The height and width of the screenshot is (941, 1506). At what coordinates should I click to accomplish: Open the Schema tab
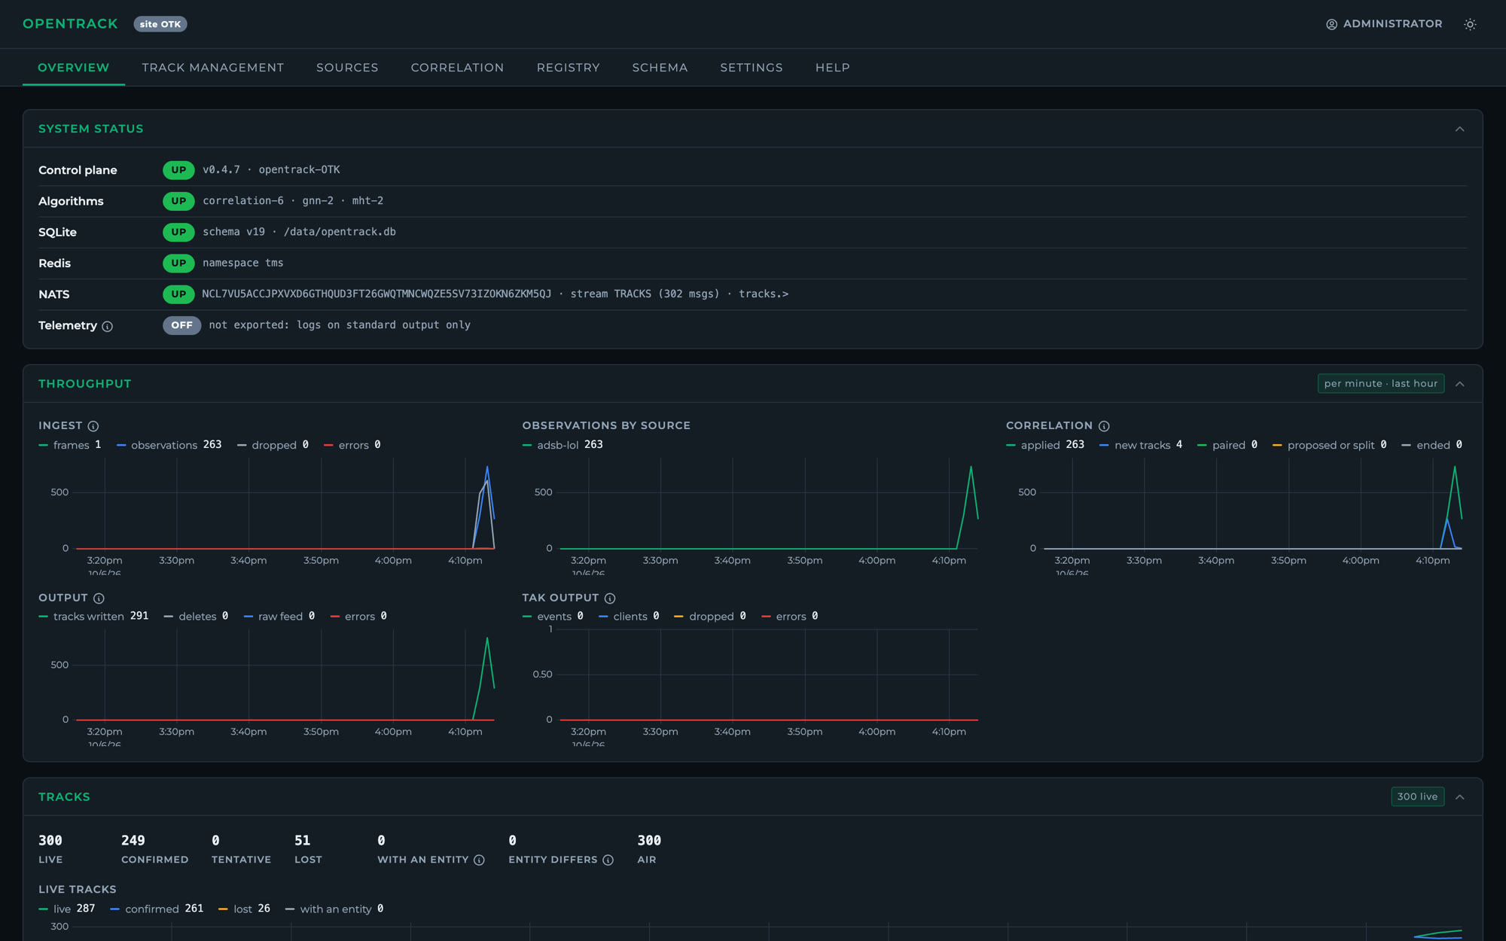point(660,68)
